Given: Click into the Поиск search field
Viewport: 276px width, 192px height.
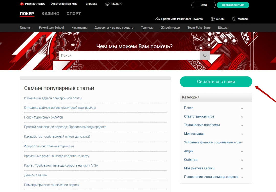Looking at the screenshot, I should pyautogui.click(x=129, y=56).
